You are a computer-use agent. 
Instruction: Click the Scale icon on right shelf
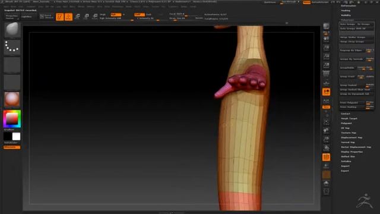click(326, 140)
